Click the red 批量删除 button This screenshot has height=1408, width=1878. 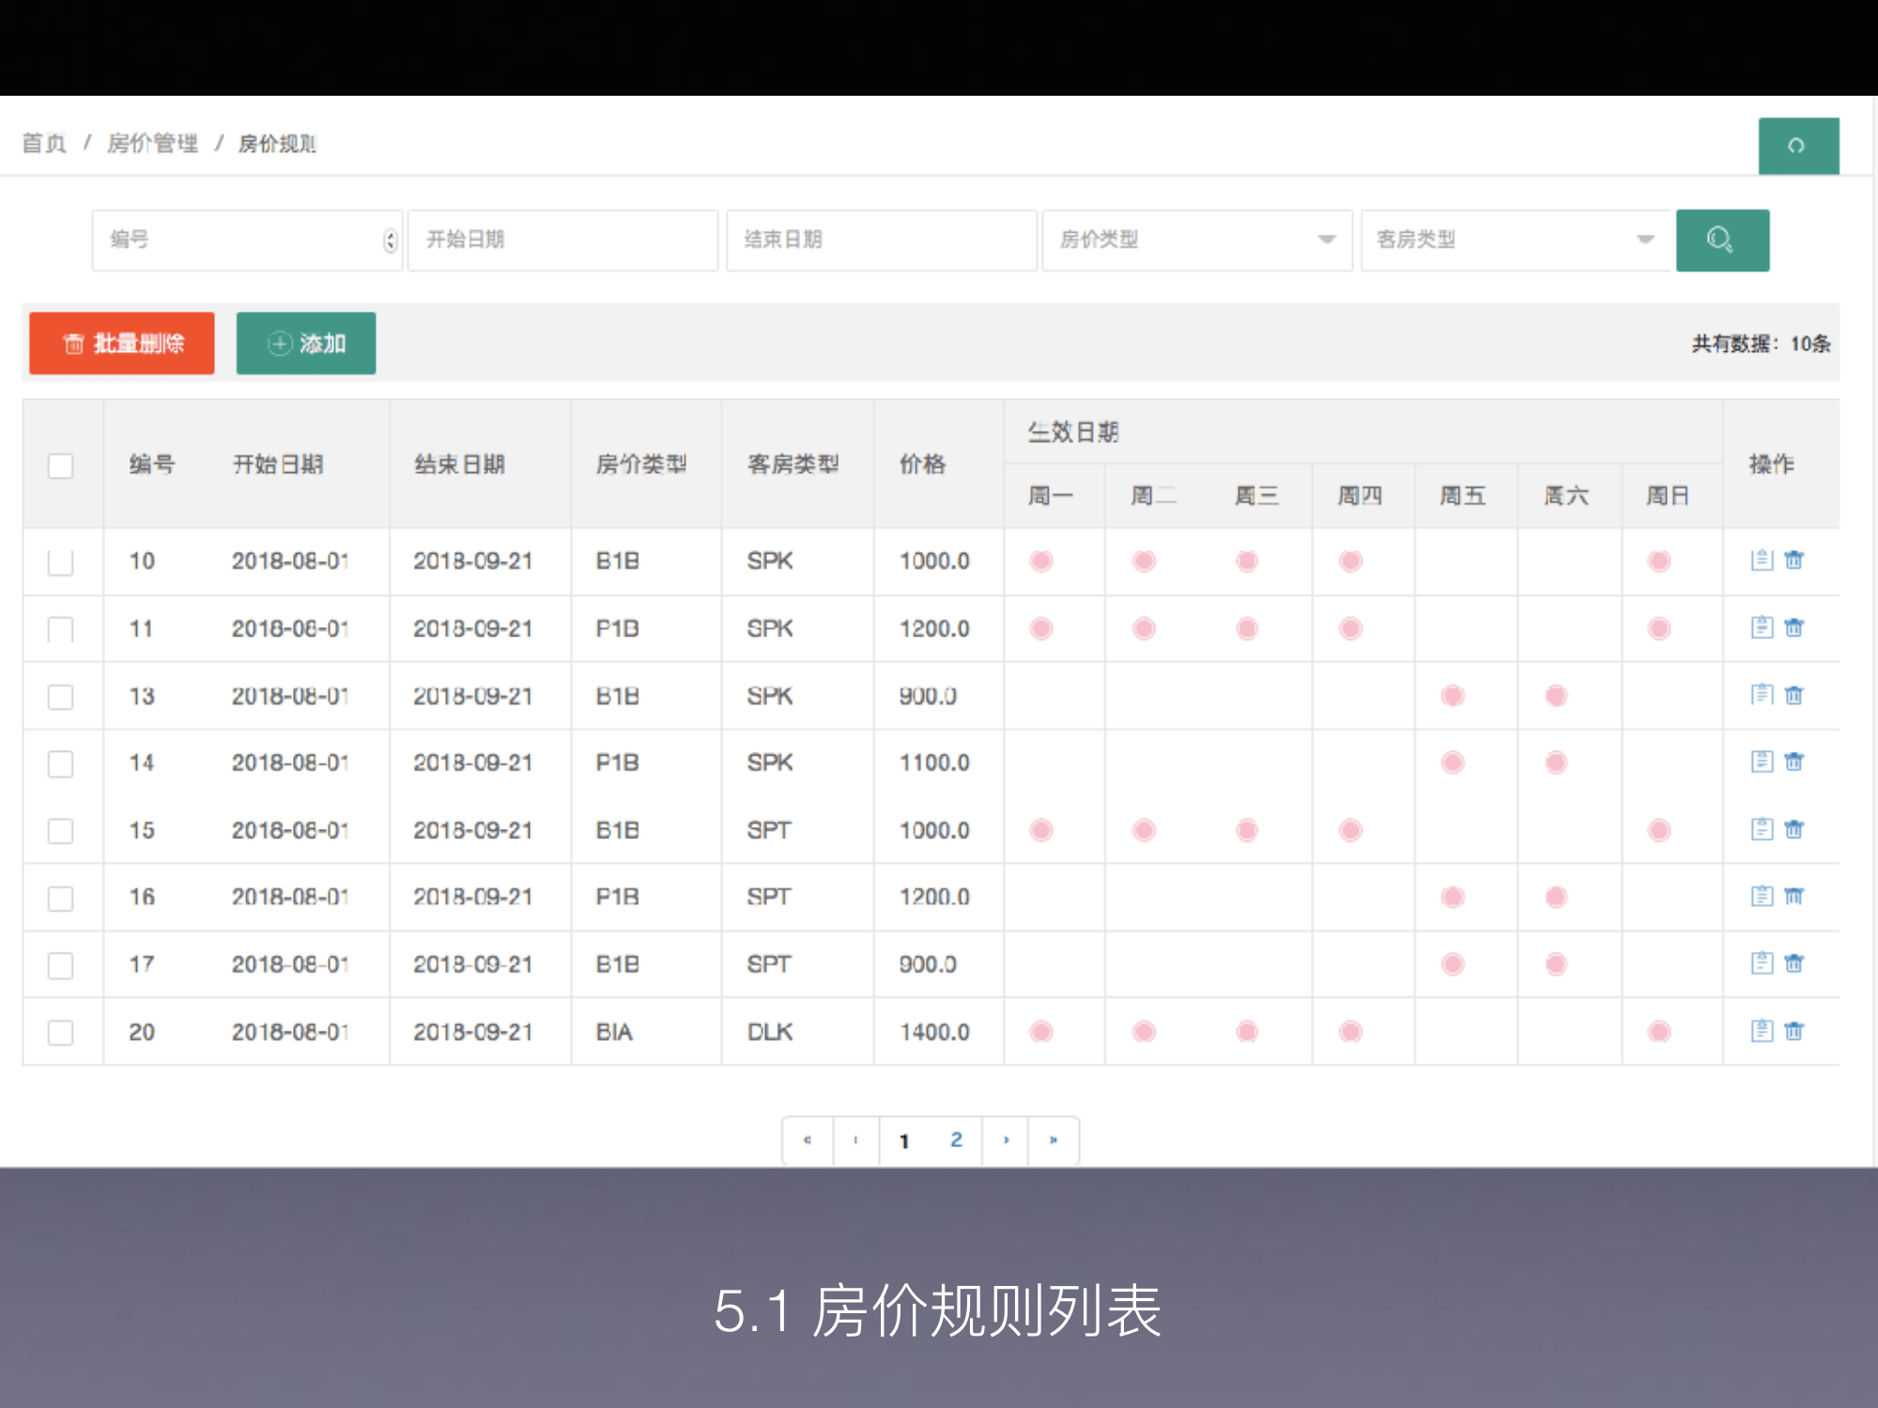(x=122, y=344)
